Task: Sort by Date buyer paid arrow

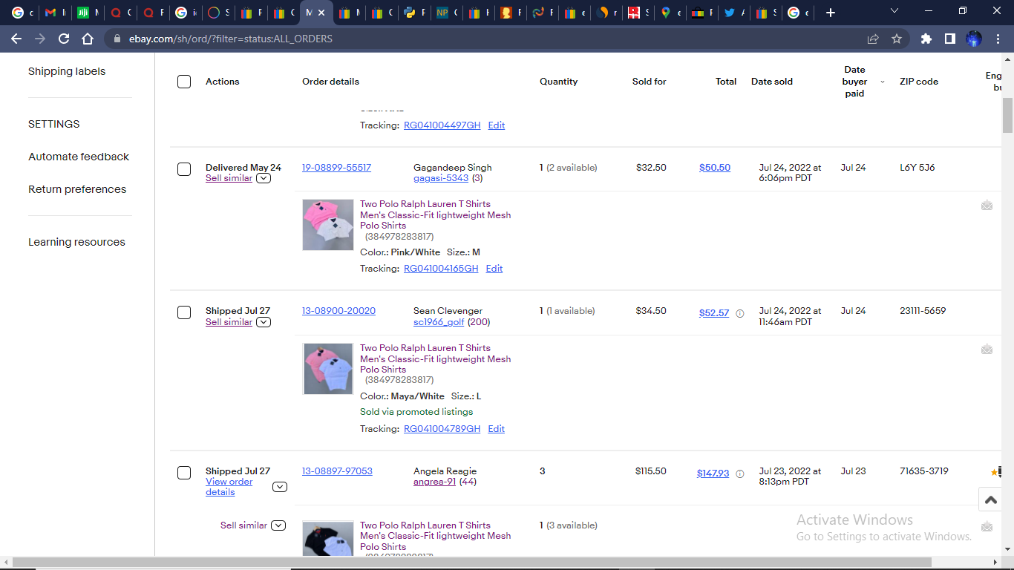Action: click(x=882, y=82)
